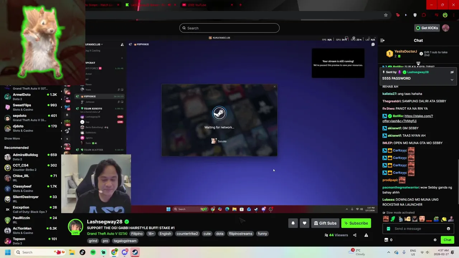Show hidden system tray icons
The height and width of the screenshot is (258, 459).
(388, 252)
